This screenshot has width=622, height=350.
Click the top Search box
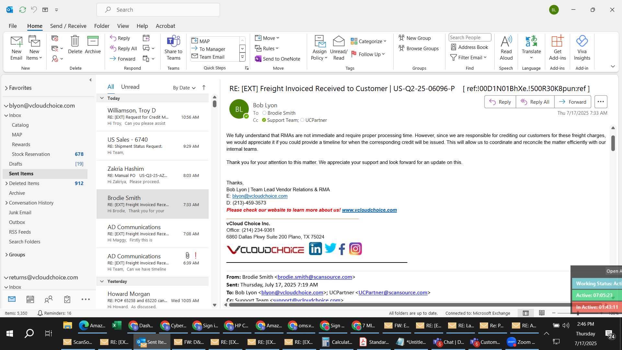pyautogui.click(x=158, y=10)
